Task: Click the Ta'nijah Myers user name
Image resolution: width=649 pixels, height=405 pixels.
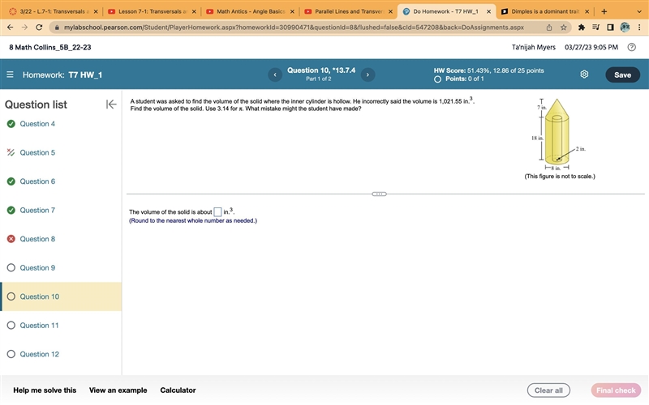Action: click(534, 47)
